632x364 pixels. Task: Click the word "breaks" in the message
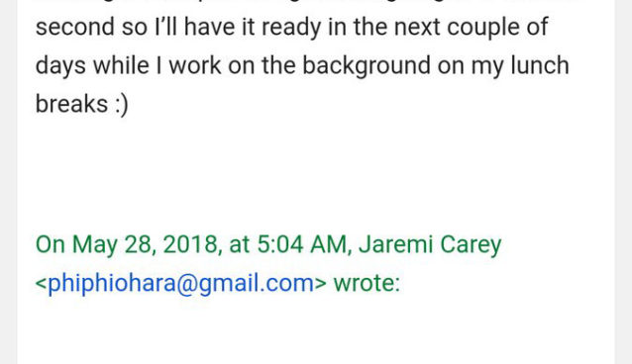71,104
